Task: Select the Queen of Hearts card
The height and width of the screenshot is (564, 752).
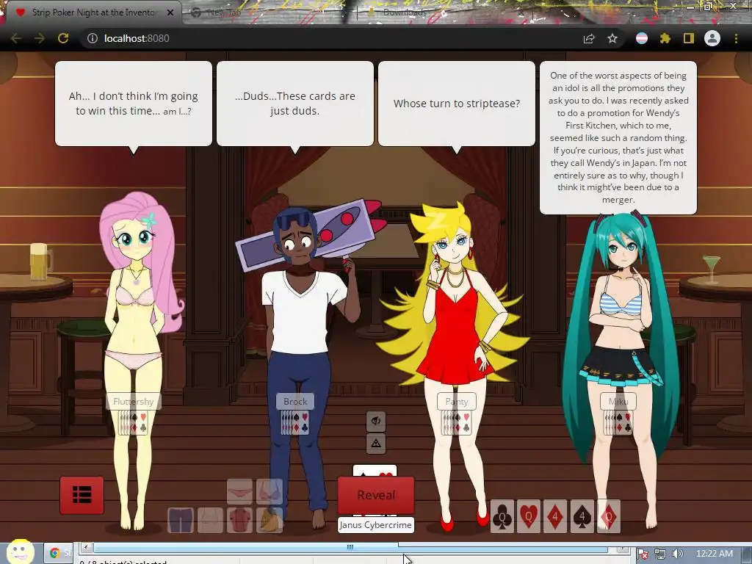Action: click(529, 516)
